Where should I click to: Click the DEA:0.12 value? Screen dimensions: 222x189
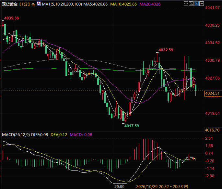59,135
